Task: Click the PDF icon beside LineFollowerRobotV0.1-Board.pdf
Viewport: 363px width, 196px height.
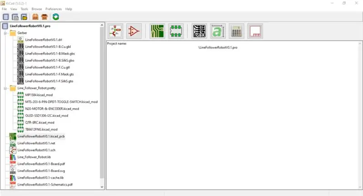Action: coord(13,164)
